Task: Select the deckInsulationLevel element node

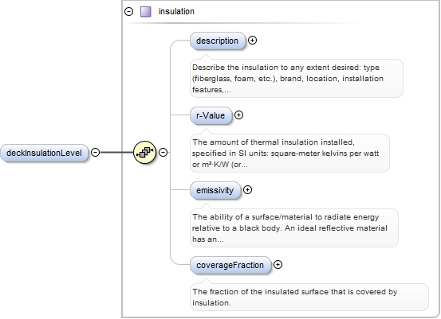Action: pyautogui.click(x=45, y=153)
